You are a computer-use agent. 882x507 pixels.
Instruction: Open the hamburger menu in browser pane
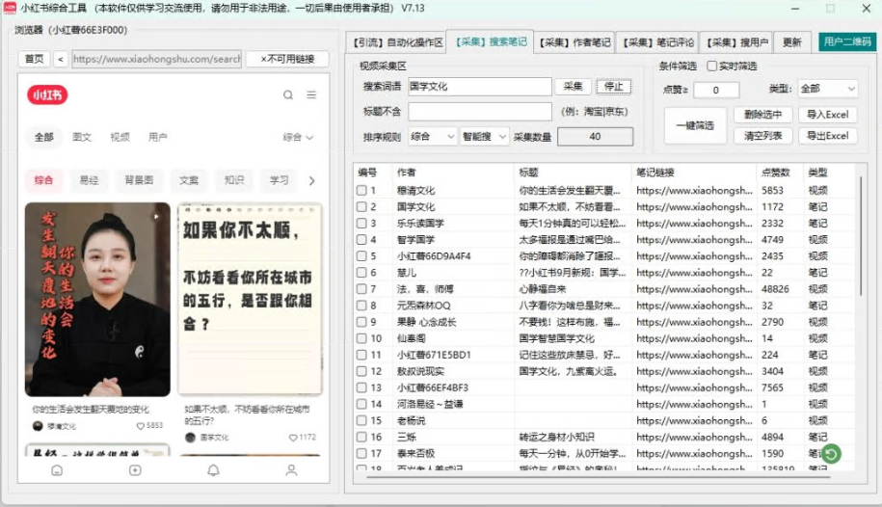click(311, 95)
